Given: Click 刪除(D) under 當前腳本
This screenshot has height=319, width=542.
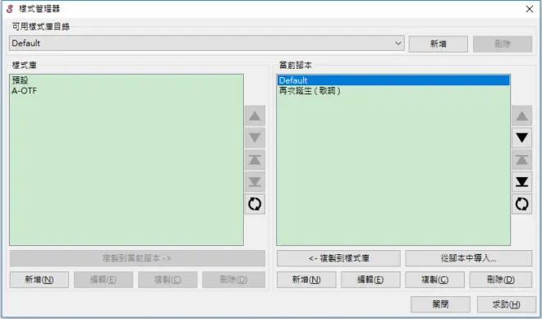Looking at the screenshot, I should (x=501, y=280).
